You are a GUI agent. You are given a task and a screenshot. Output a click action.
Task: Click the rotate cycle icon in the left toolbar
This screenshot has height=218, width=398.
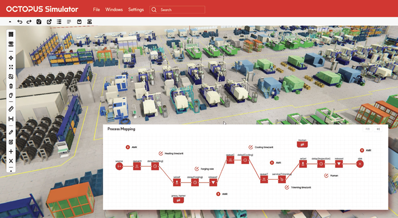(11, 76)
